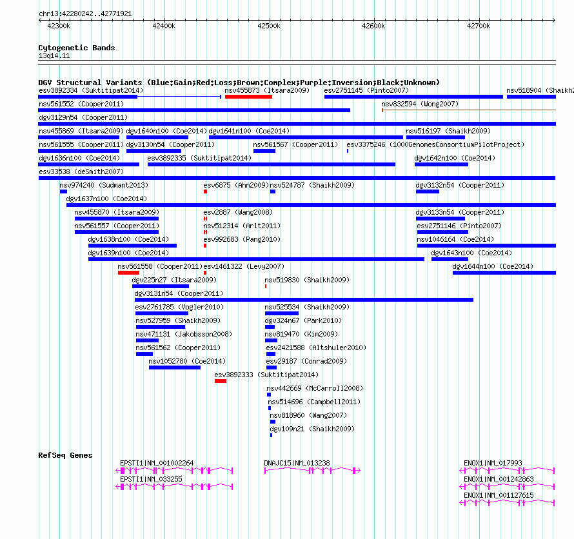The image size is (574, 539).
Task: Click esv29187 (Conrad2009) label
Action: tap(306, 361)
